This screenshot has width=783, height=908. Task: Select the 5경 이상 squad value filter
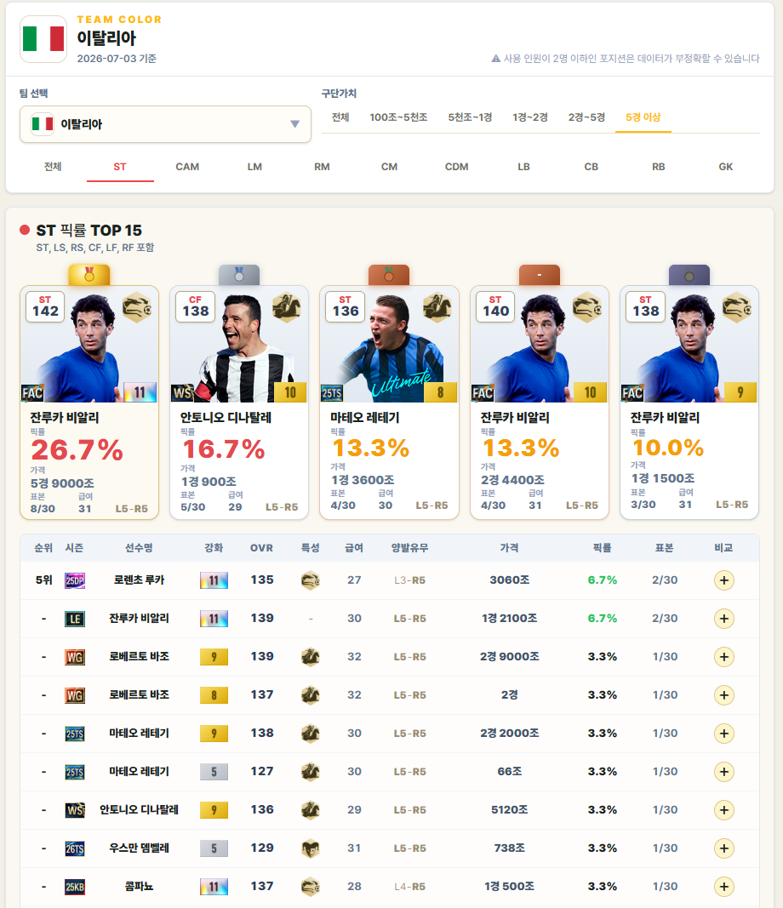pyautogui.click(x=643, y=117)
